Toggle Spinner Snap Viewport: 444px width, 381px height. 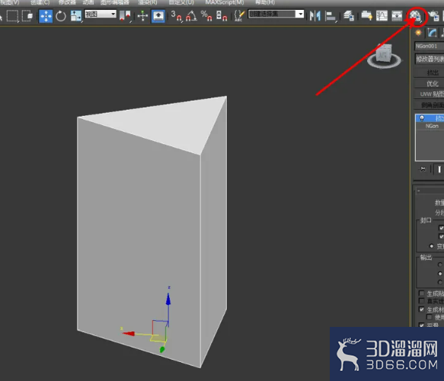(x=222, y=16)
